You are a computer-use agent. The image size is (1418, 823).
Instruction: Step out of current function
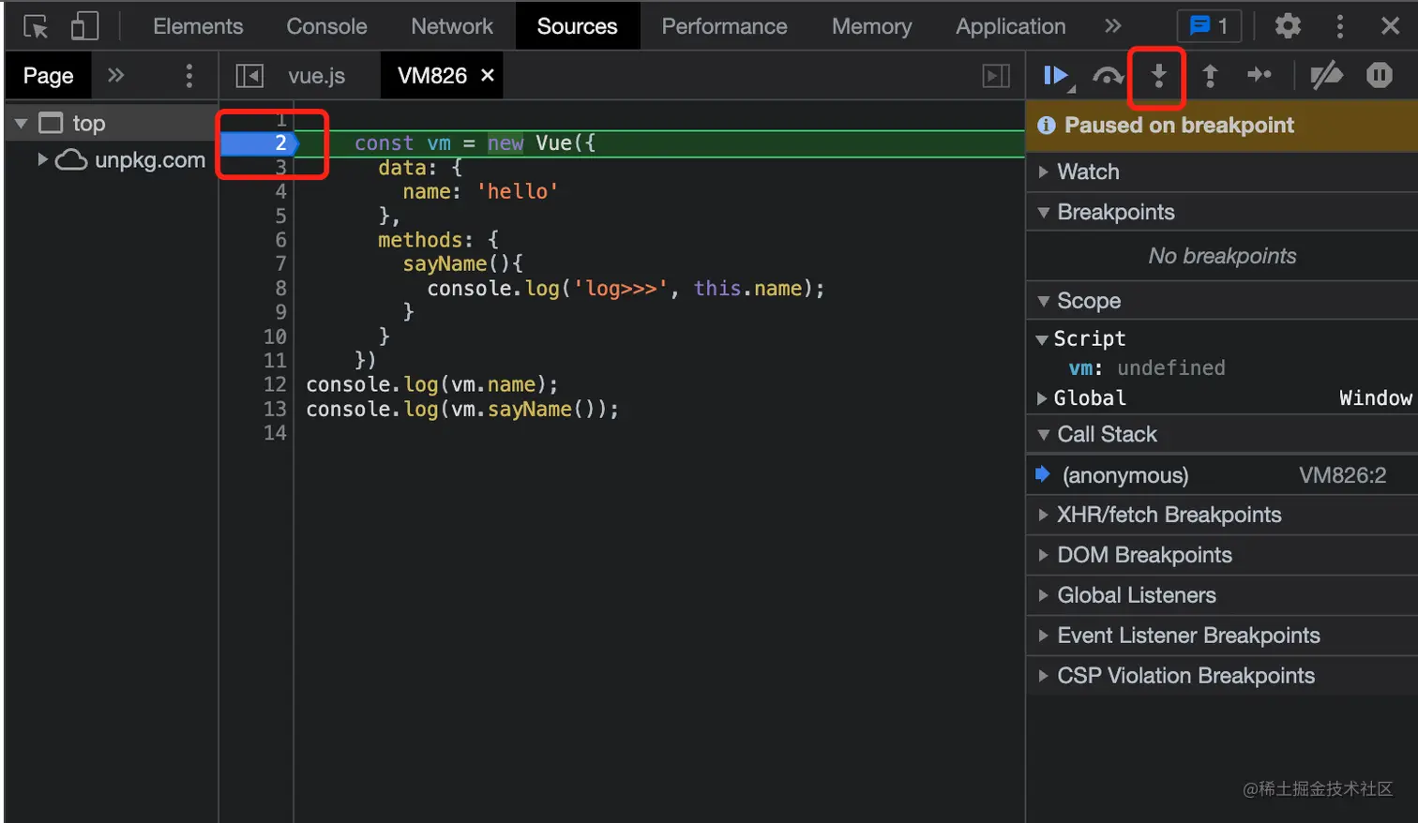1210,76
